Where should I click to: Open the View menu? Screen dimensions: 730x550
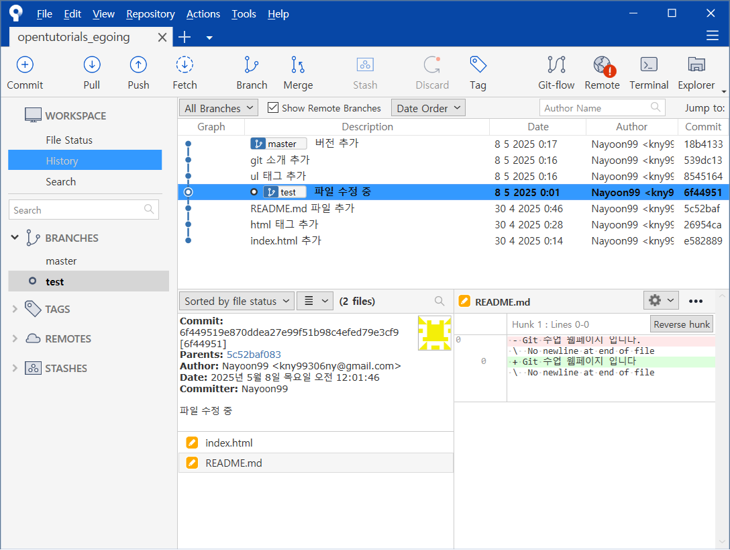coord(103,14)
